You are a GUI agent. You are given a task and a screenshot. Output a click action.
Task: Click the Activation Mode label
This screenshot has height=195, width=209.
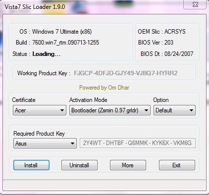coord(88,100)
